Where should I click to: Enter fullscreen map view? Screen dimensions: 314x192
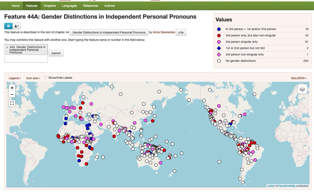(x=12, y=103)
